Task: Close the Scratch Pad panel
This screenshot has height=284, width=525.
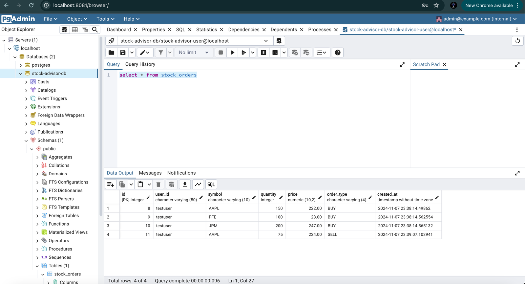Action: tap(445, 65)
